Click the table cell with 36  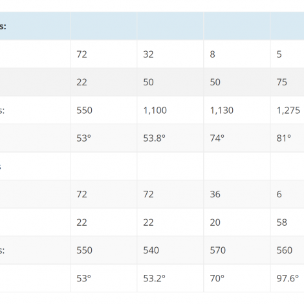point(237,194)
